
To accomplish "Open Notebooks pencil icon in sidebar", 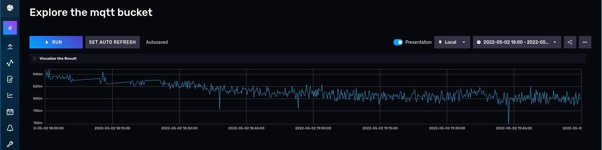I will (10, 79).
